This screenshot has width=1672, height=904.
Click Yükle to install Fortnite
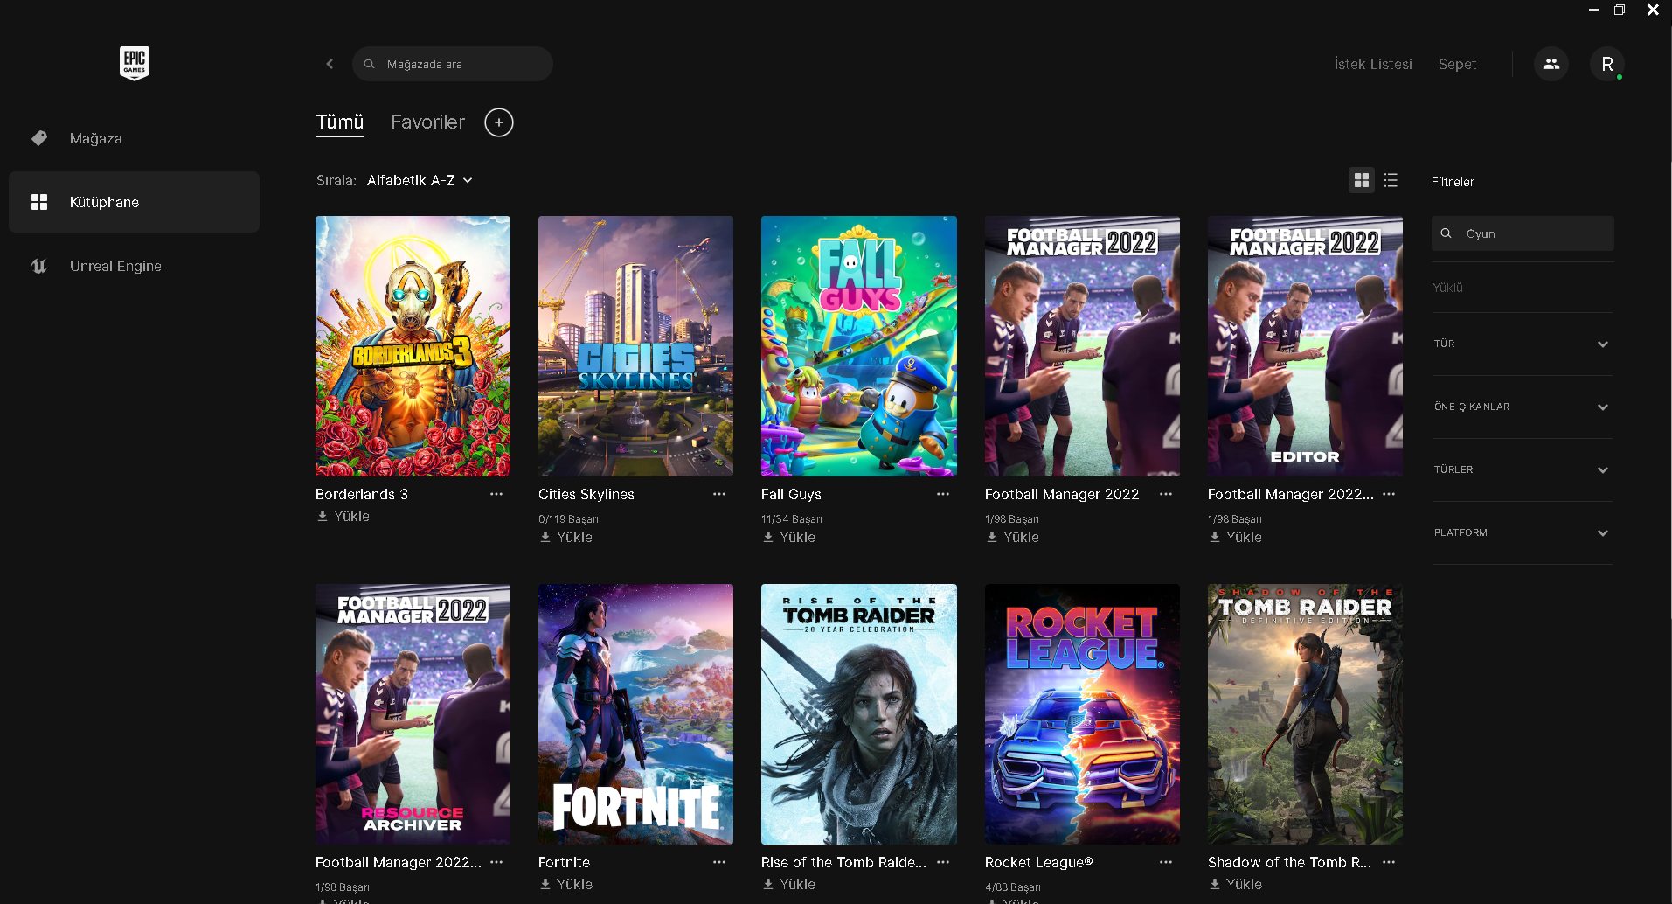[566, 884]
